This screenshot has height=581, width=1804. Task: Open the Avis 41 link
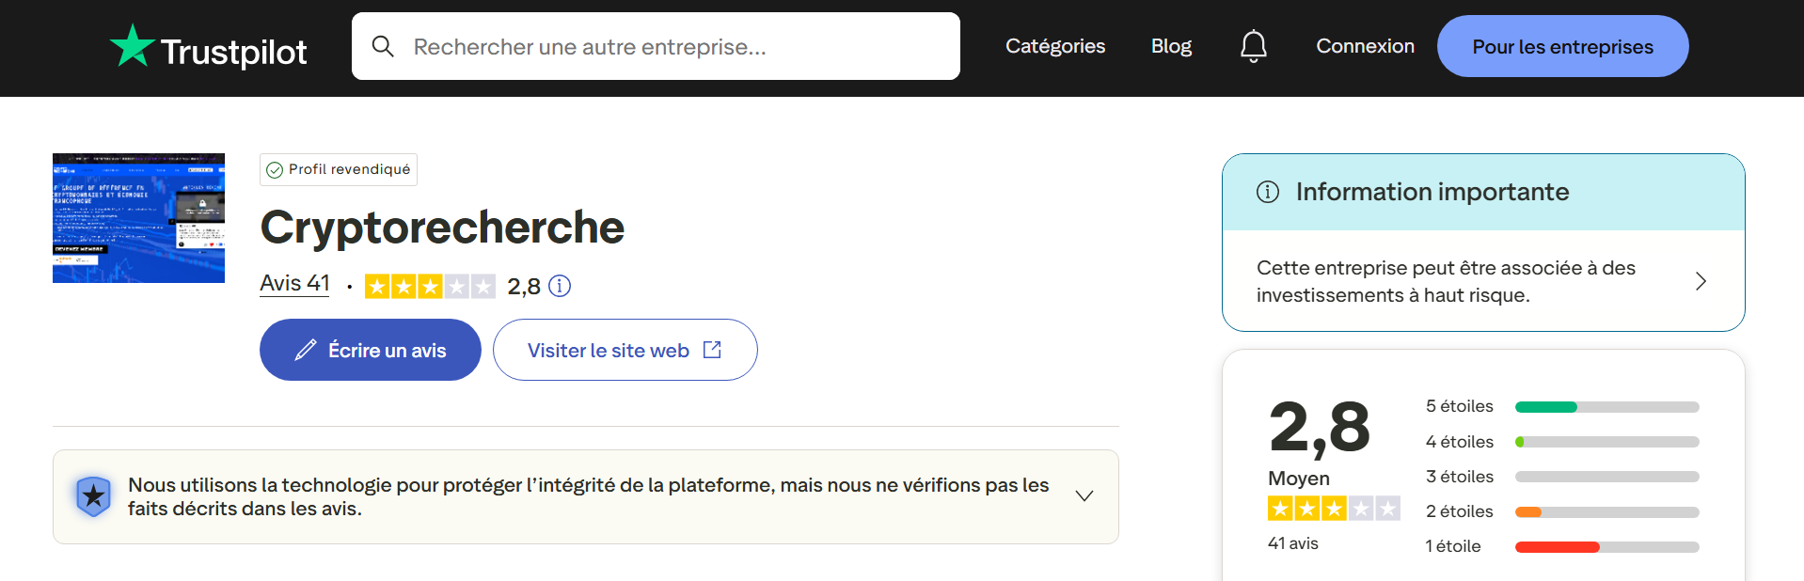pos(294,283)
